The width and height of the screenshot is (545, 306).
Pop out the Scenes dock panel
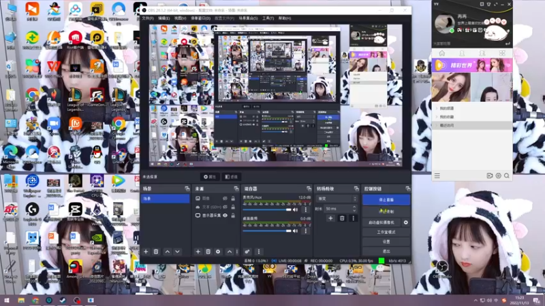tap(187, 189)
